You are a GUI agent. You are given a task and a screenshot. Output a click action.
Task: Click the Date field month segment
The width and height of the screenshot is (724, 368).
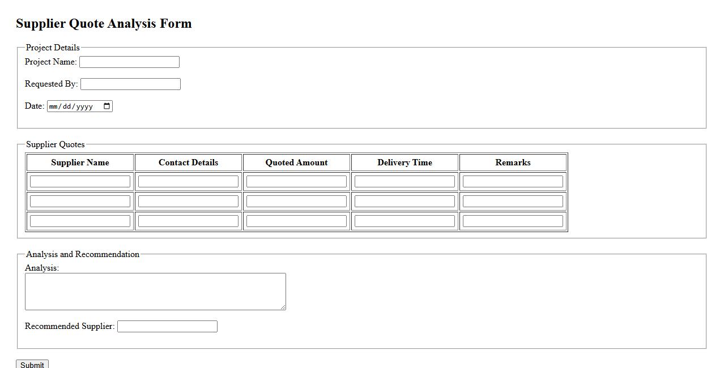[54, 106]
